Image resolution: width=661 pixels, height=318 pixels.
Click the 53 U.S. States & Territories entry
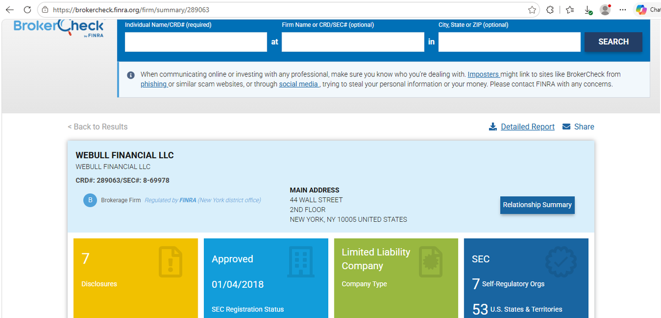(517, 309)
